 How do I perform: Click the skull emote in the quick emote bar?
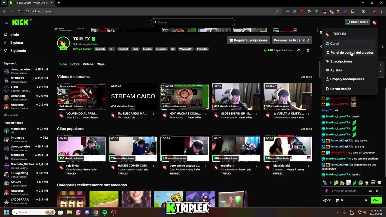[x=379, y=183]
